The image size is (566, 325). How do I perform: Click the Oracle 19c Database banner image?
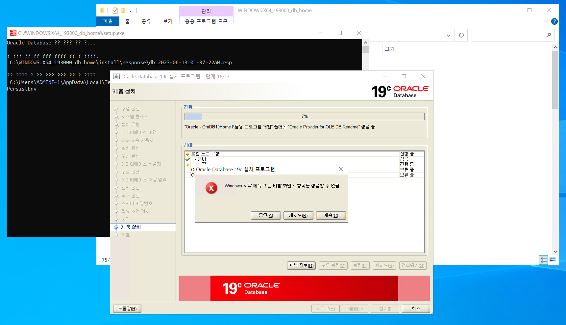pyautogui.click(x=304, y=288)
